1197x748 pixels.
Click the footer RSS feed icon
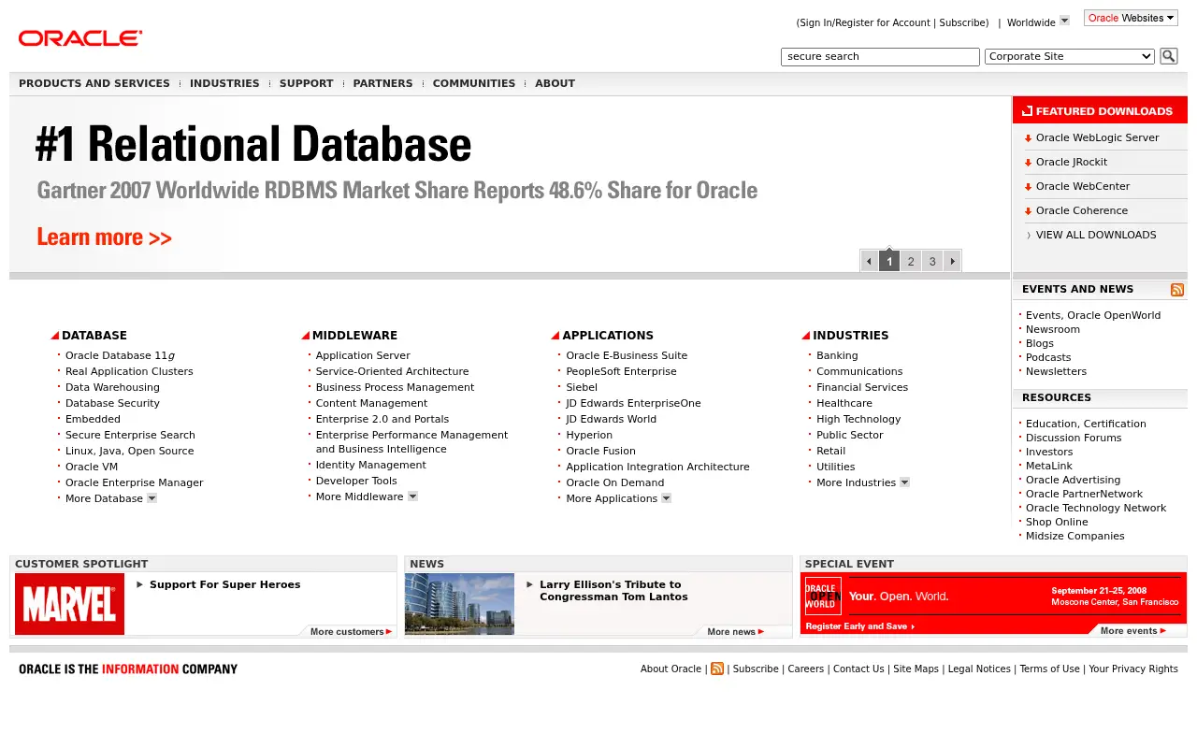point(717,669)
